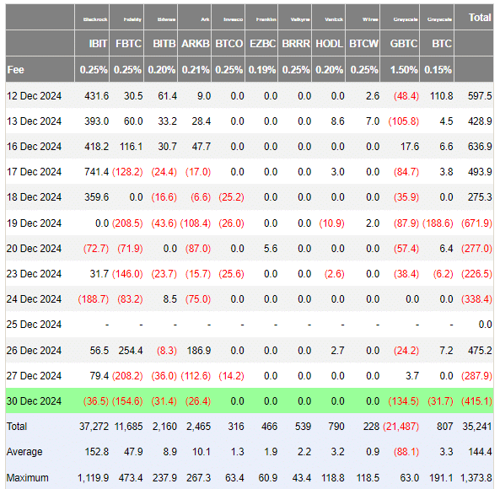The width and height of the screenshot is (500, 489).
Task: Click FBTC value 254.4 on 26 Dec
Action: 131,351
